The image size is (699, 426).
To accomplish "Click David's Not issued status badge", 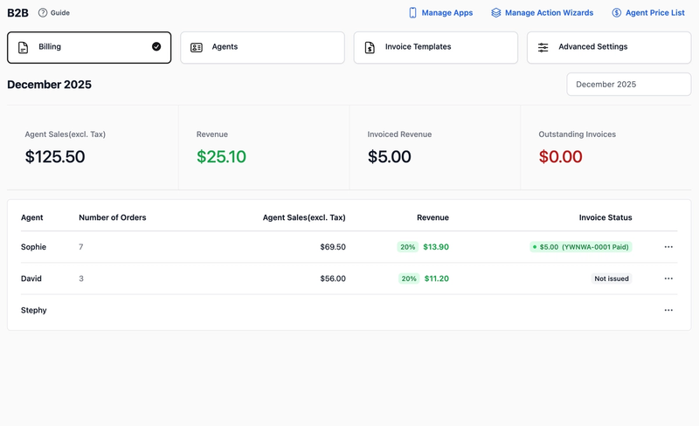I will [x=612, y=278].
